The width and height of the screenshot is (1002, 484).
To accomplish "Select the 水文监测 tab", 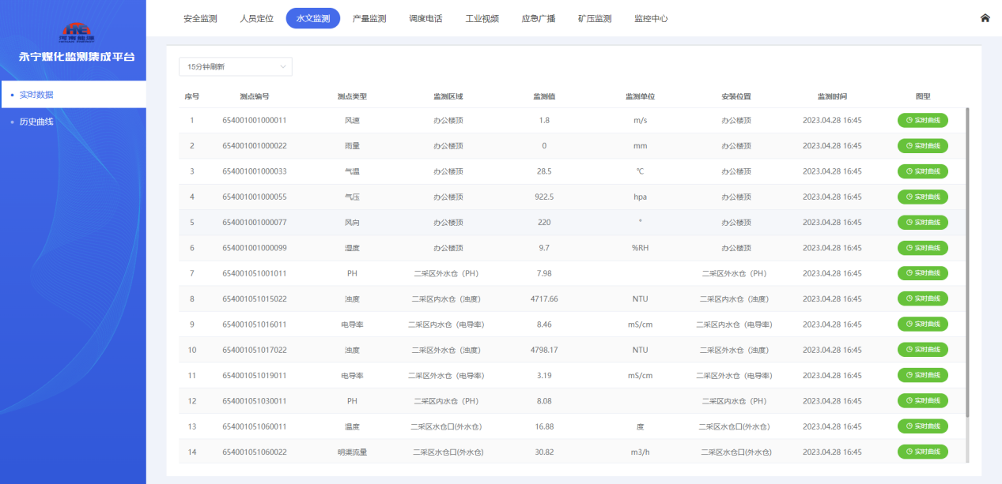I will pyautogui.click(x=313, y=18).
